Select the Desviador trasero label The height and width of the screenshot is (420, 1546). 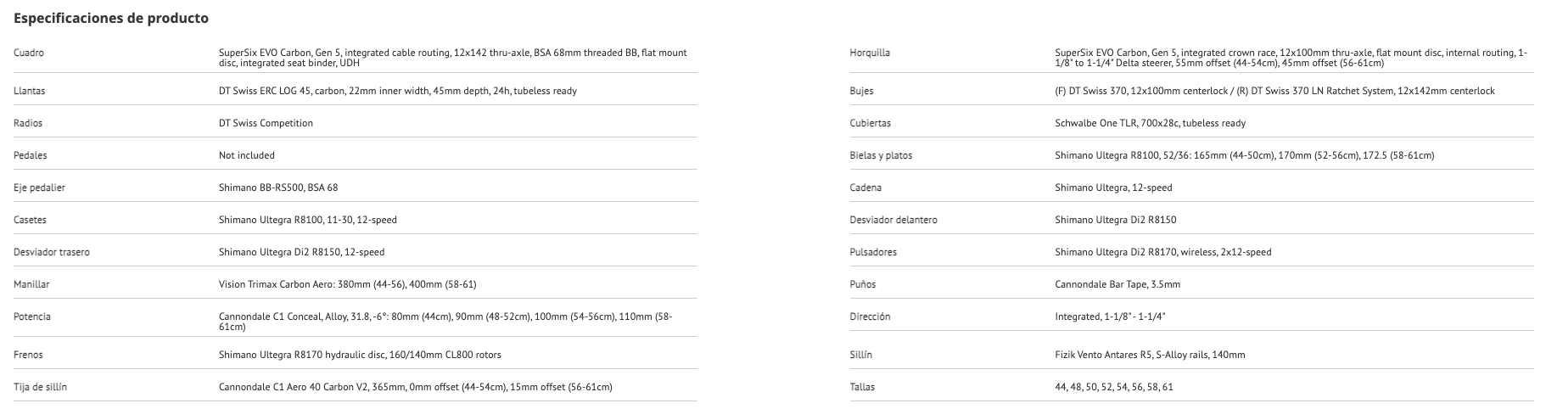(x=52, y=252)
